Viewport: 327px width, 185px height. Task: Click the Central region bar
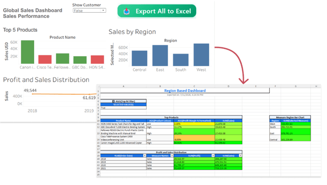click(x=139, y=59)
